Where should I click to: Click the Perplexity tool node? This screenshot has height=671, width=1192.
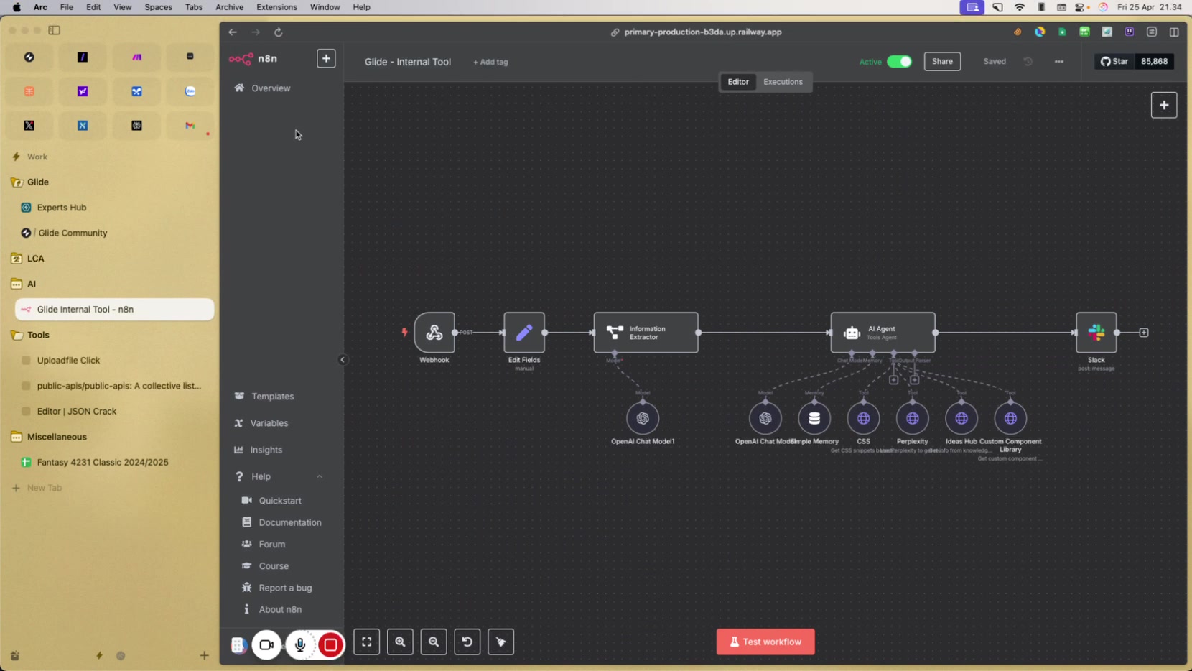tap(912, 418)
